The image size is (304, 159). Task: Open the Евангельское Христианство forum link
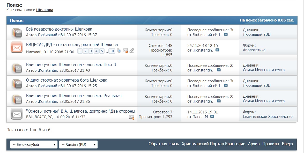(x=268, y=117)
